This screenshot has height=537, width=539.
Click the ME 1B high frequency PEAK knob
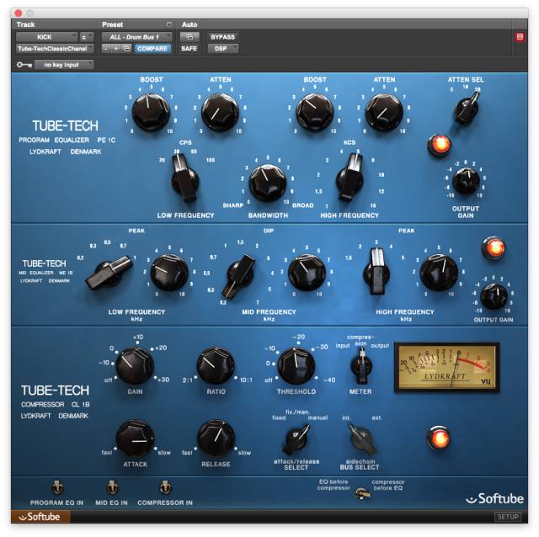[439, 272]
